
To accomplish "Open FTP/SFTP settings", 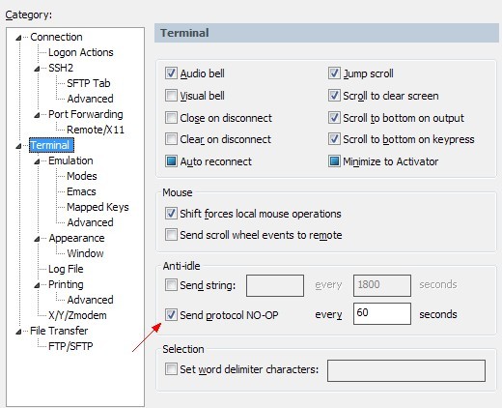I will click(70, 346).
